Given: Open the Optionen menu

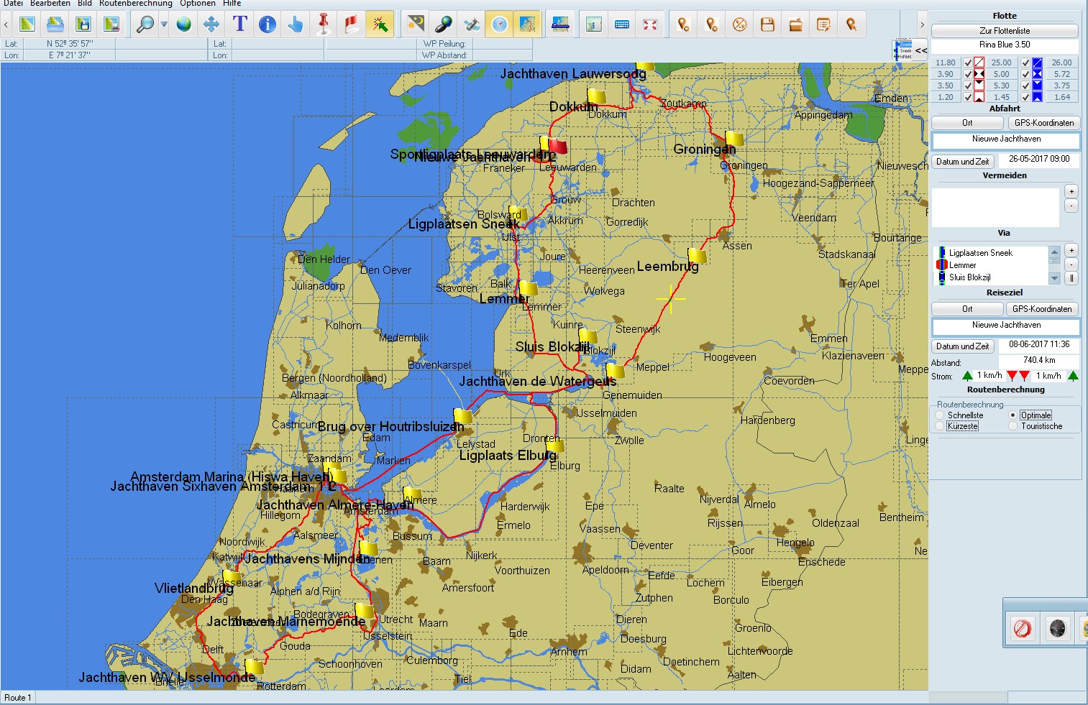Looking at the screenshot, I should 198,4.
